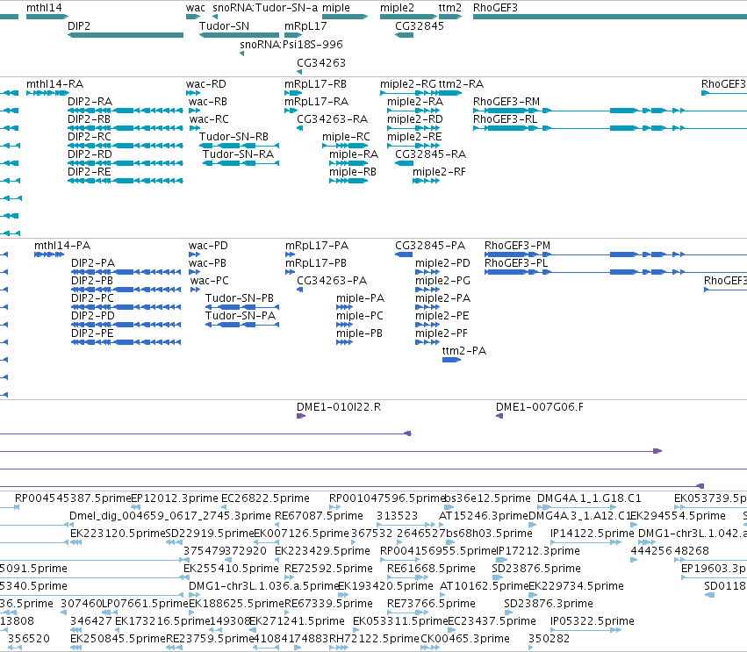The height and width of the screenshot is (652, 747).
Task: Click the CG34263-PA protein label
Action: [332, 281]
